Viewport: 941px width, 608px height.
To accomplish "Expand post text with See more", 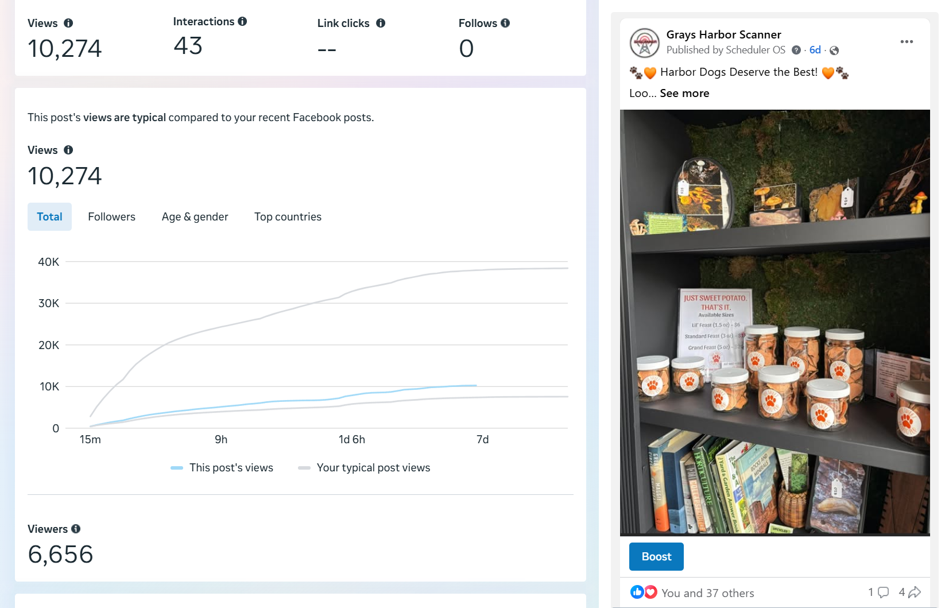I will (x=684, y=93).
